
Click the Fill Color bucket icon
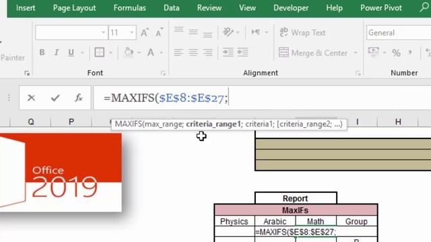coord(129,52)
